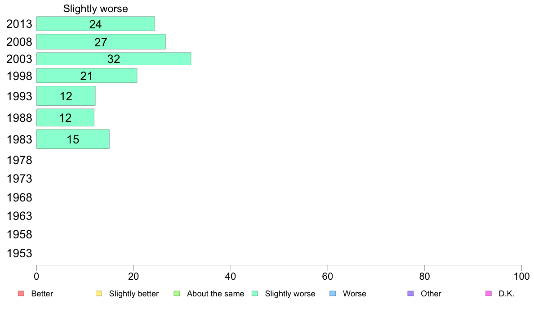Click the About the same legend swatch
This screenshot has width=534, height=331.
(x=177, y=294)
